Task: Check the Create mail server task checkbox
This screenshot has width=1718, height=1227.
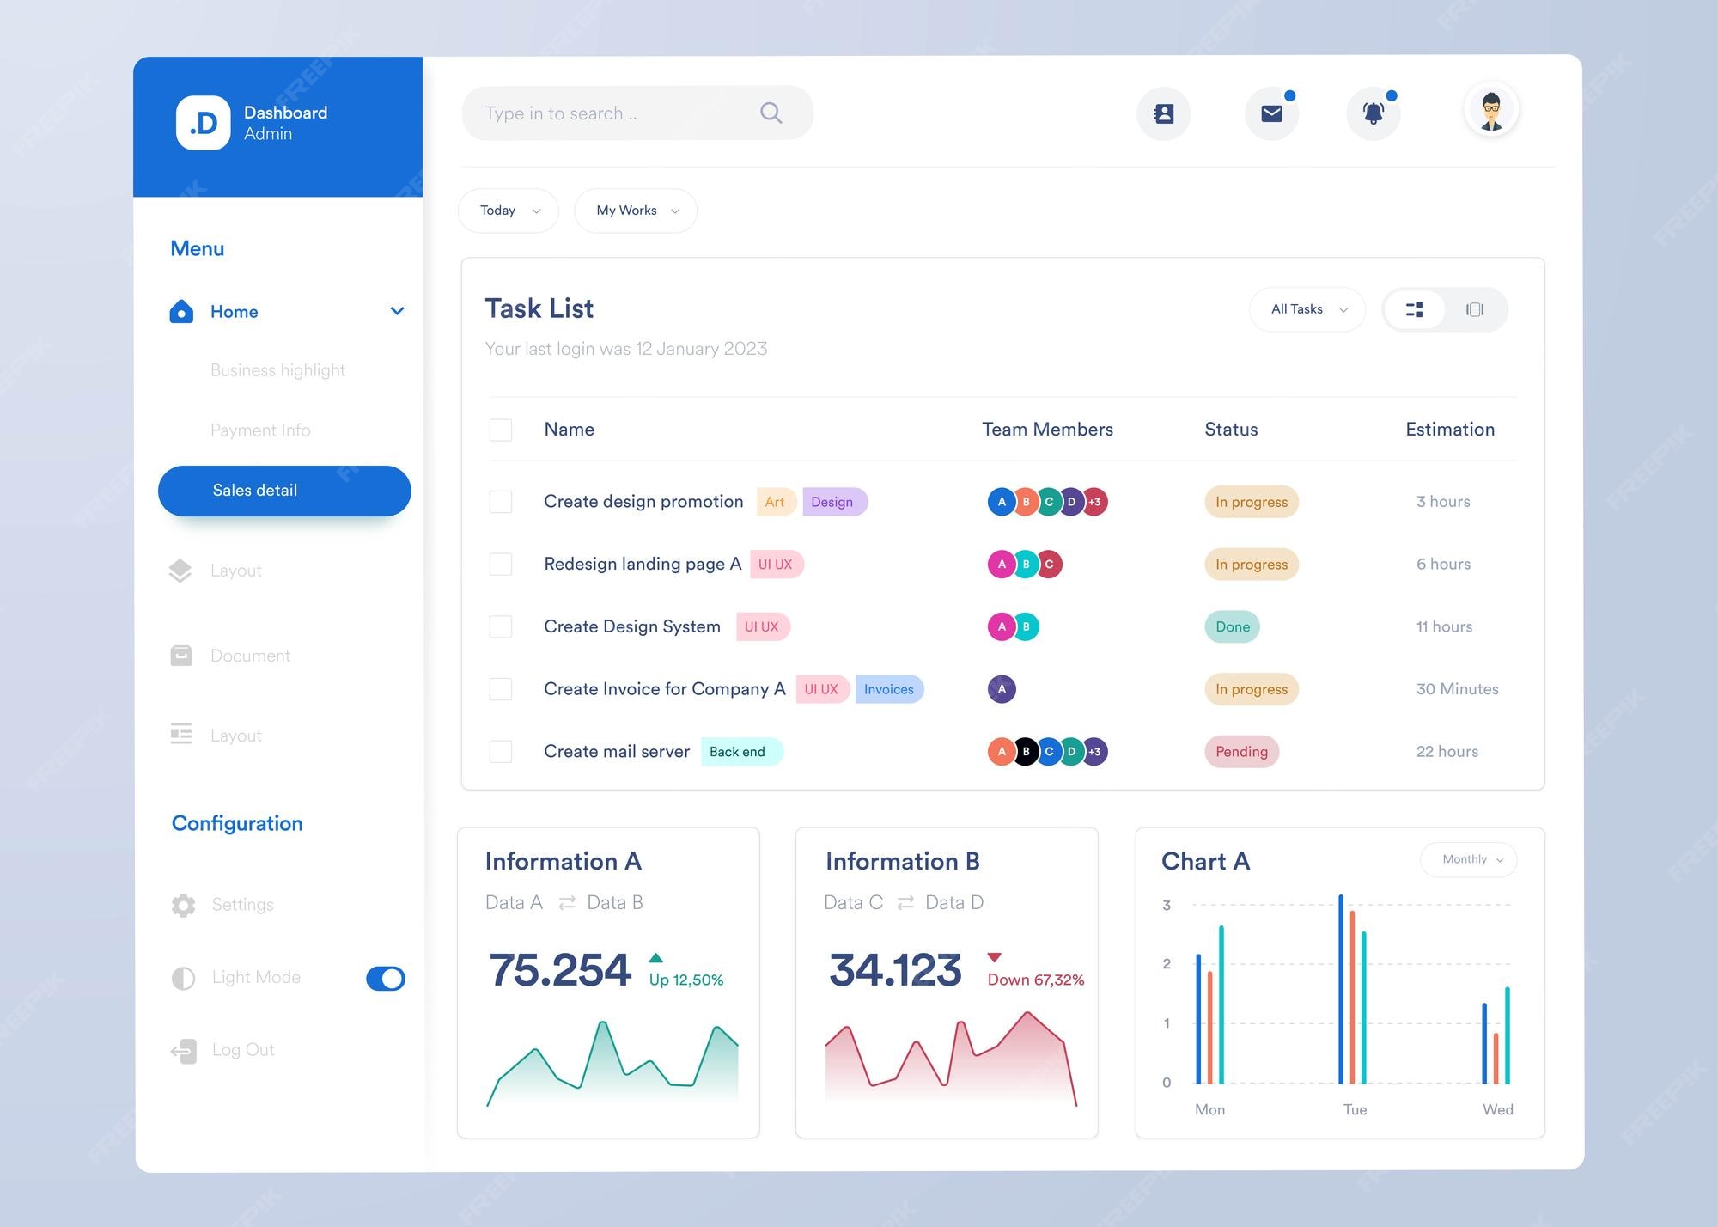Action: 501,751
